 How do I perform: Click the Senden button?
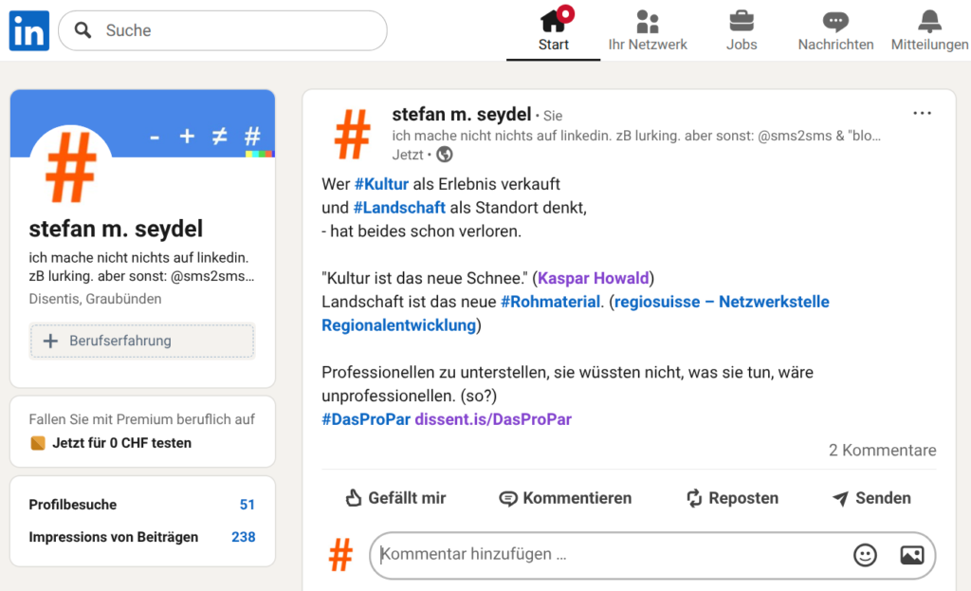(870, 498)
